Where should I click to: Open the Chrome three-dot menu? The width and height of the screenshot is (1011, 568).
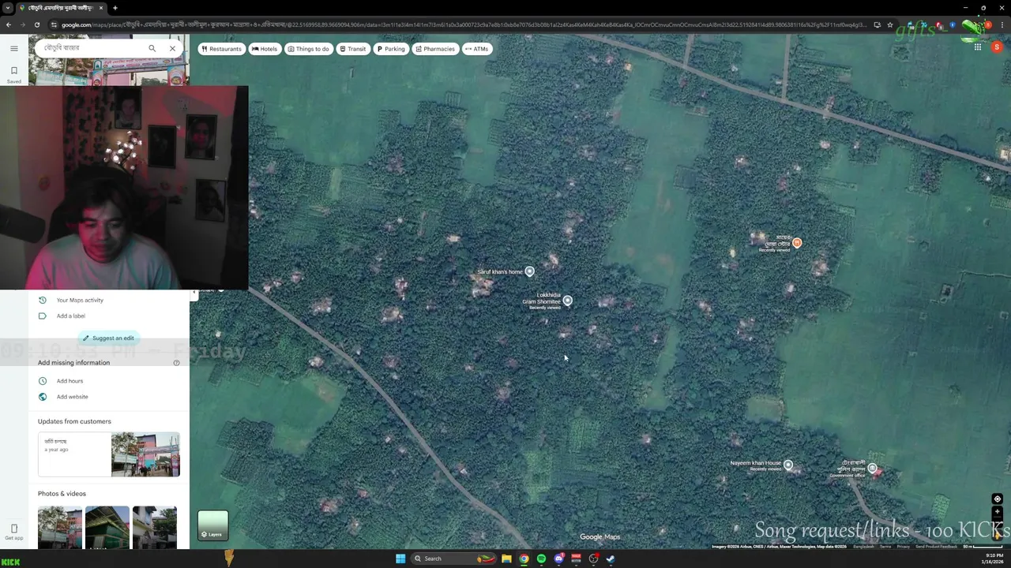click(1002, 24)
